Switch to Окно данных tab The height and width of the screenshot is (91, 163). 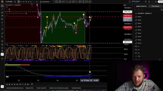click(x=155, y=6)
